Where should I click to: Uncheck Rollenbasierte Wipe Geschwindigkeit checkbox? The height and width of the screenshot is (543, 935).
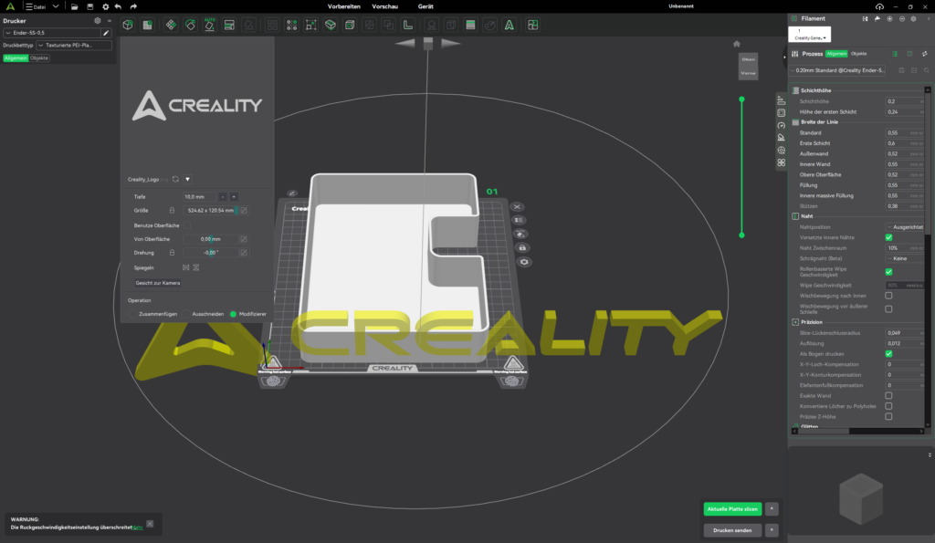888,272
